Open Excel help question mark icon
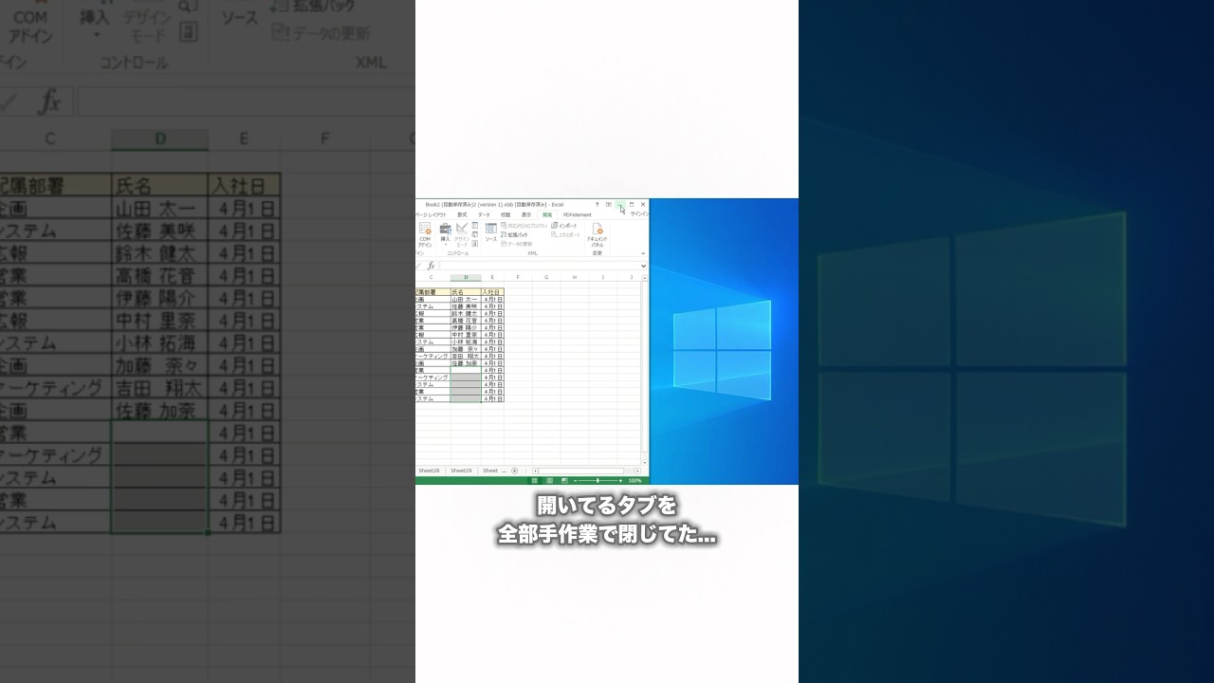1214x683 pixels. [x=597, y=204]
